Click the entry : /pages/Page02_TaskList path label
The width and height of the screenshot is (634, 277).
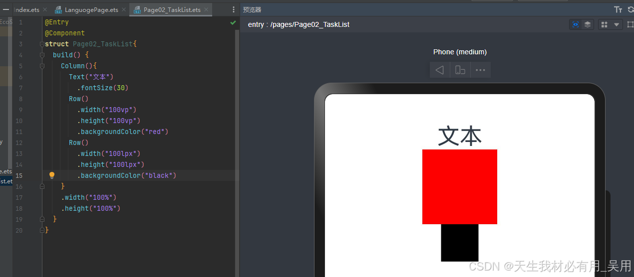(299, 24)
